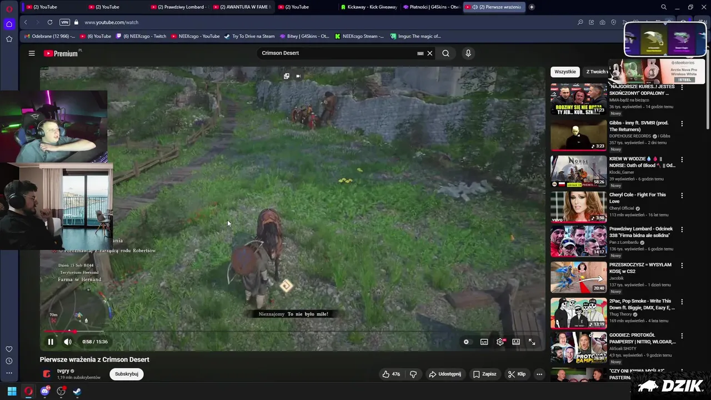Open new browser tab plus button
The width and height of the screenshot is (711, 400).
(532, 7)
